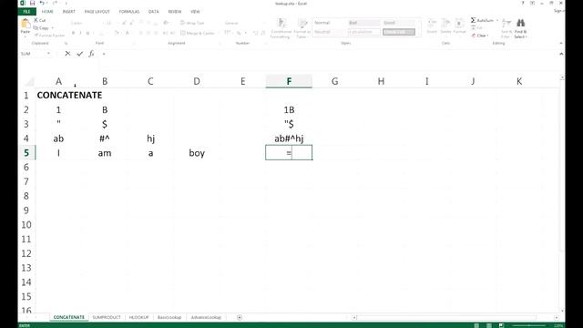Click the Undo arrow icon
583x328 pixels.
click(x=42, y=3)
